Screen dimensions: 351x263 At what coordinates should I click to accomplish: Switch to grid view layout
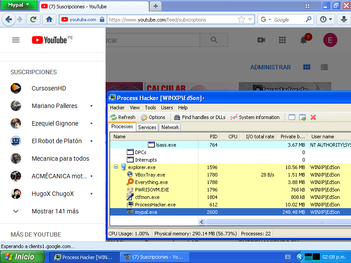point(307,67)
